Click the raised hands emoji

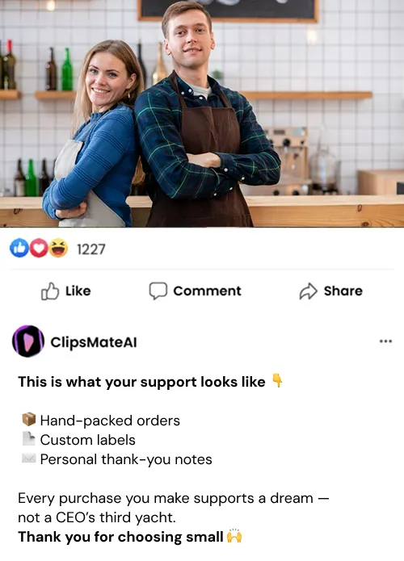pos(234,536)
